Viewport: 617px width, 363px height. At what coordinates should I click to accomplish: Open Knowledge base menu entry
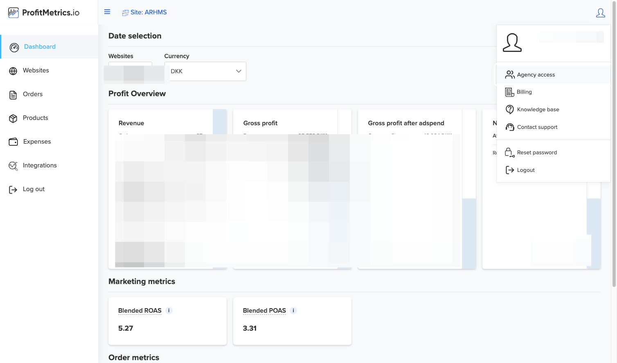[x=553, y=109]
